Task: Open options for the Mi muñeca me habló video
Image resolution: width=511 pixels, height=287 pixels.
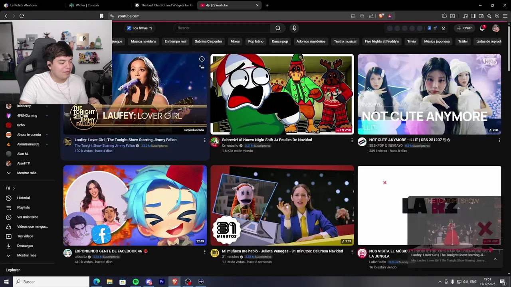Action: coord(352,252)
